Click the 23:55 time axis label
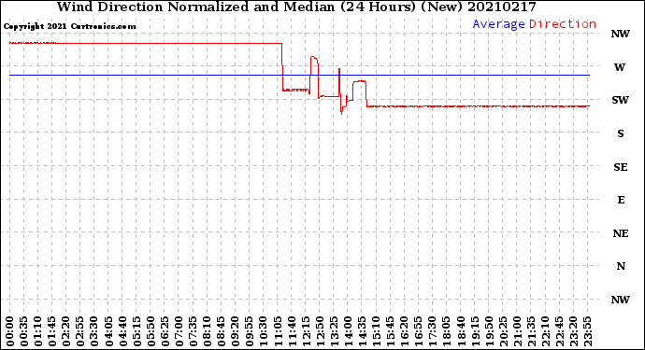The image size is (645, 350). tap(588, 331)
